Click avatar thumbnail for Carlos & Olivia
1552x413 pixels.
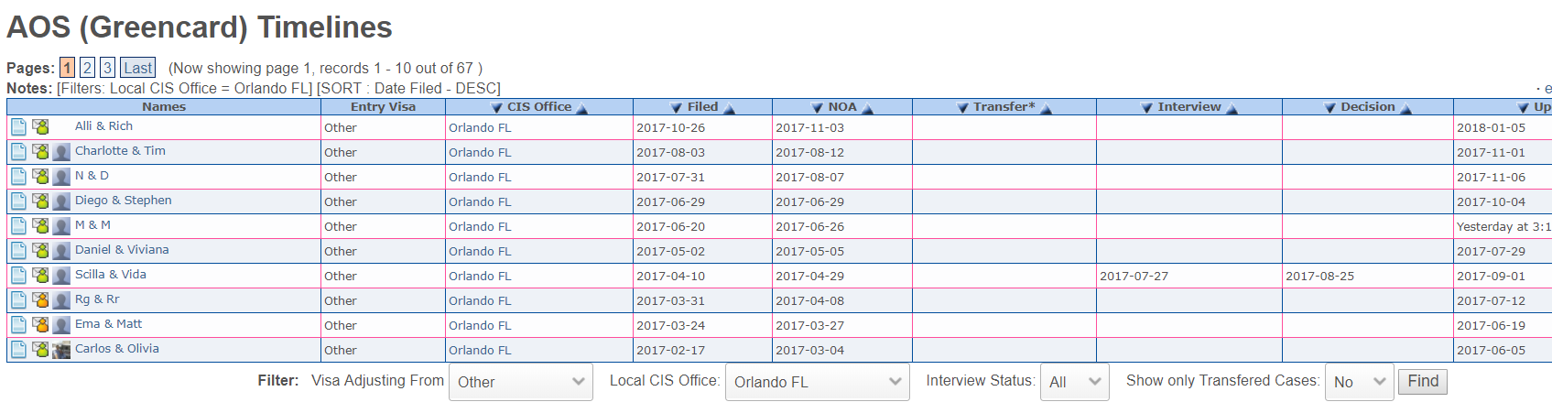tap(61, 350)
